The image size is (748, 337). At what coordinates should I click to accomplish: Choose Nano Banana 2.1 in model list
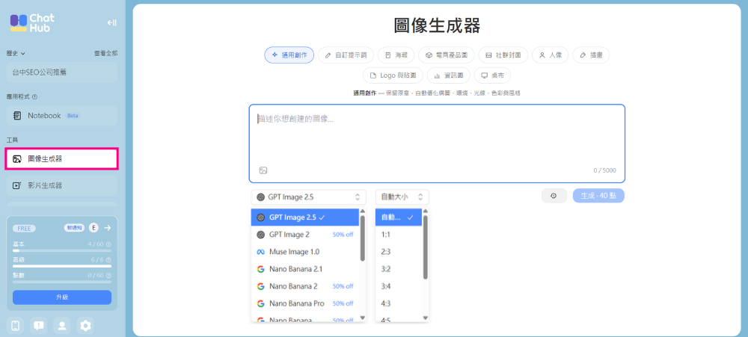(x=305, y=269)
